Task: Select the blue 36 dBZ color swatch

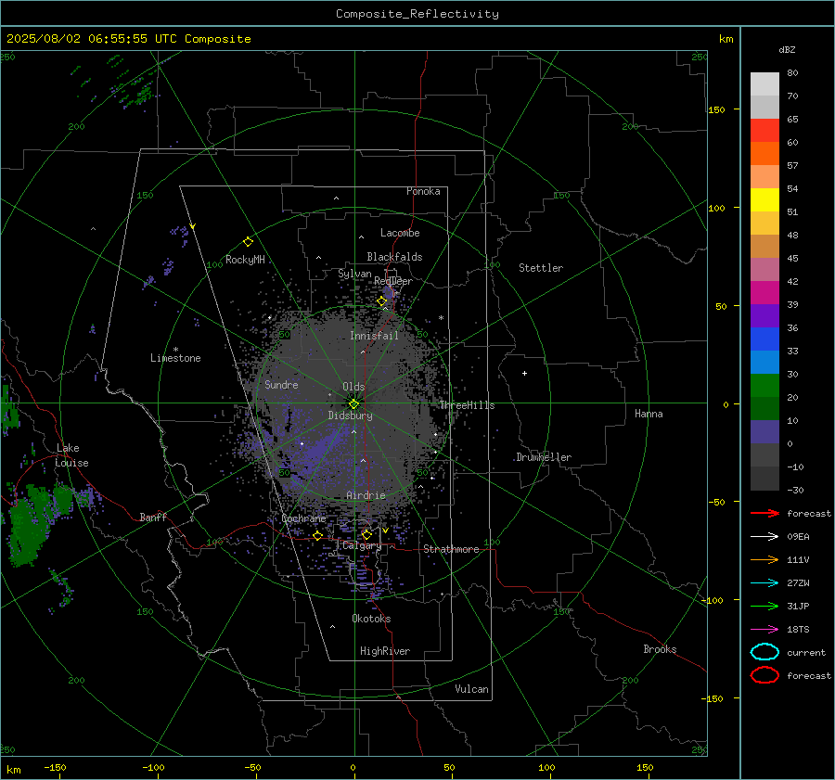Action: click(x=764, y=339)
